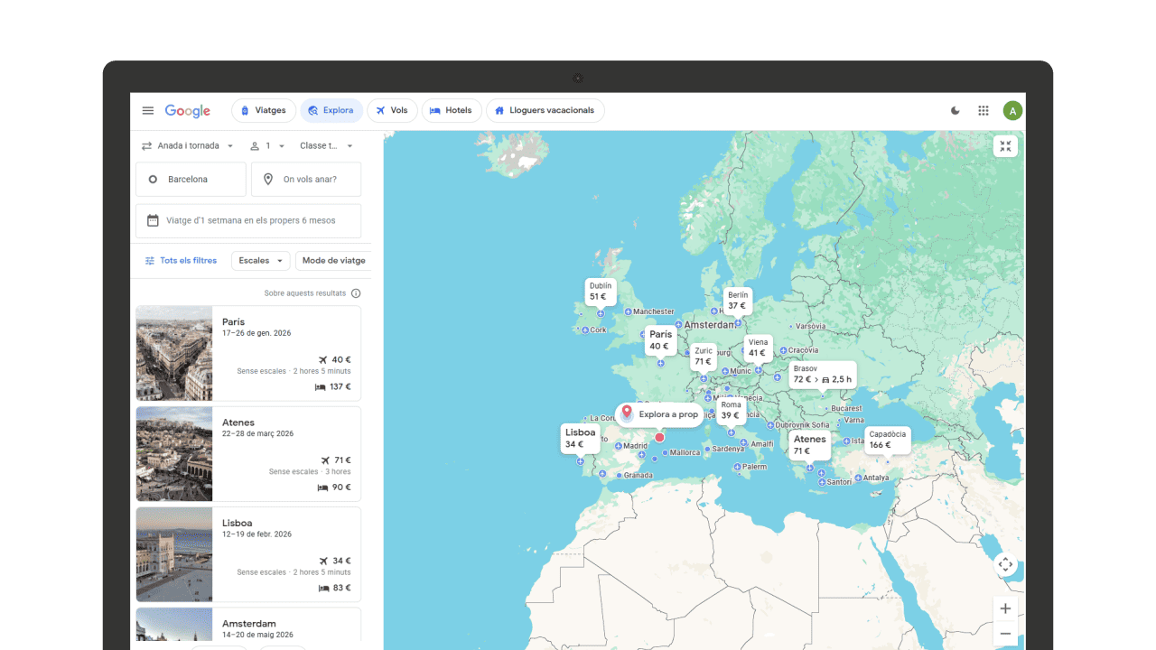Zoom out on the map
1156x650 pixels.
1005,635
